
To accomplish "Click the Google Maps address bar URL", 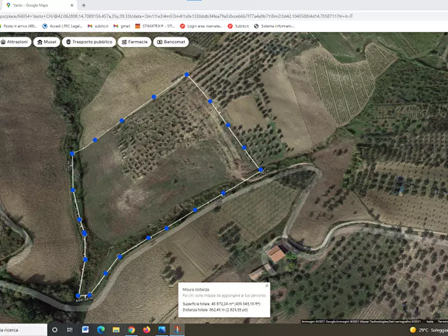I will 151,16.
